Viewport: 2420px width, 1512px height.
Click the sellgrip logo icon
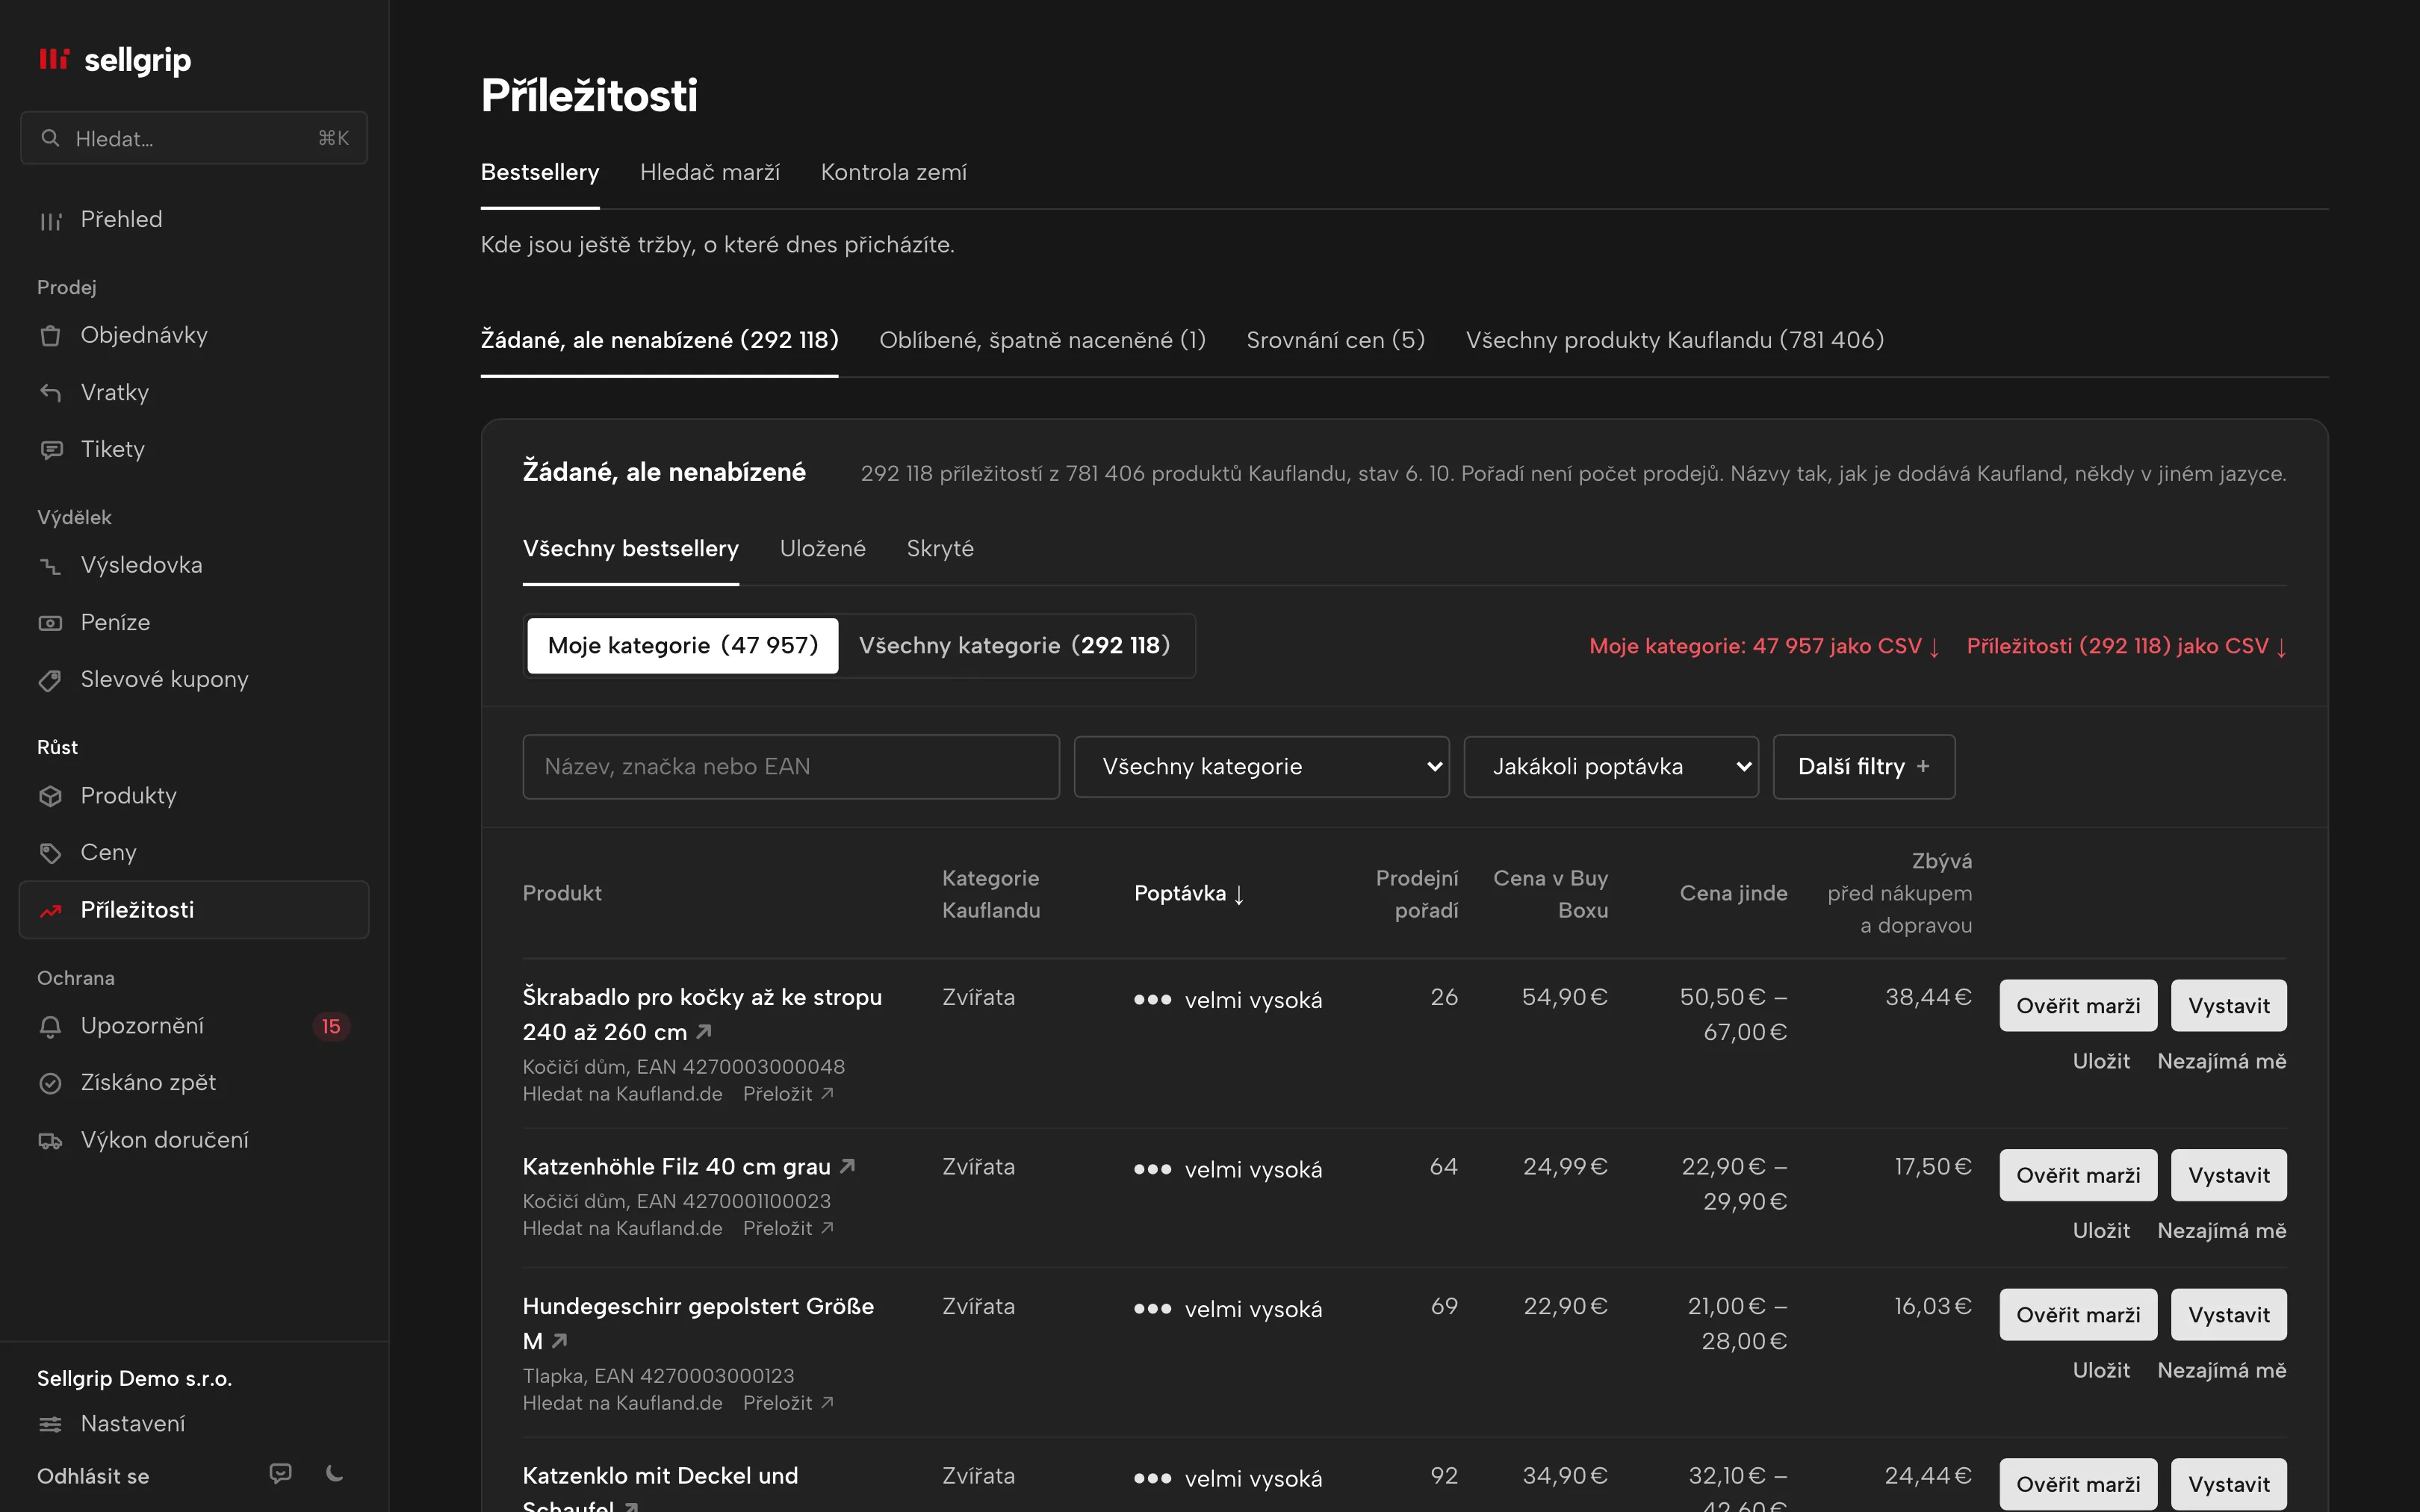(x=54, y=59)
